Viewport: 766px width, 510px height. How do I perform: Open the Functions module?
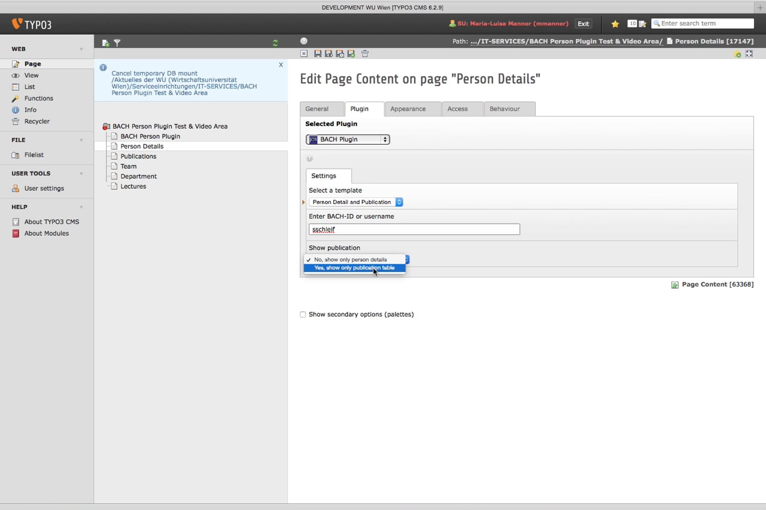click(x=38, y=98)
